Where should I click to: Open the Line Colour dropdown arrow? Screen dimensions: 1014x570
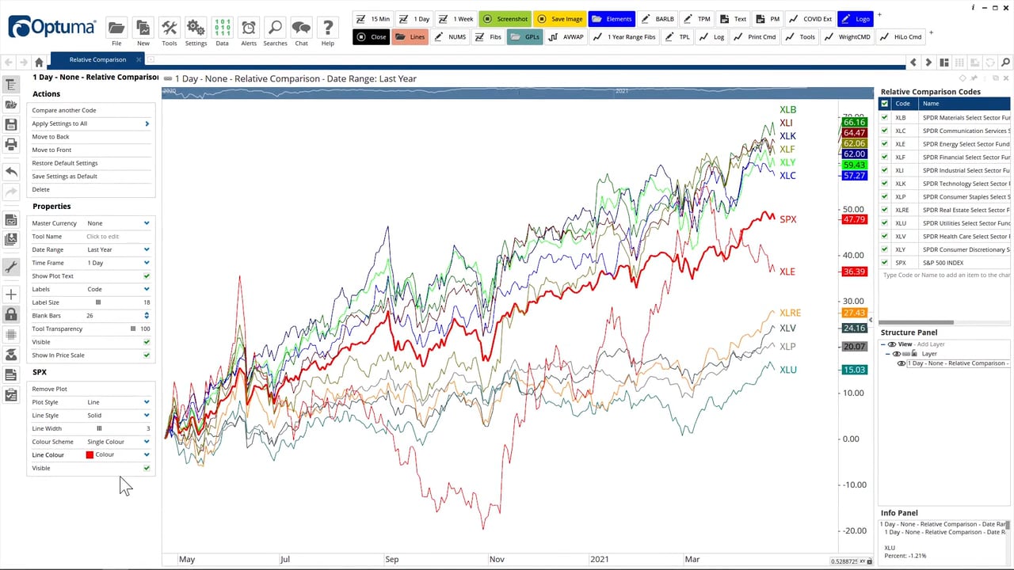[x=147, y=455]
